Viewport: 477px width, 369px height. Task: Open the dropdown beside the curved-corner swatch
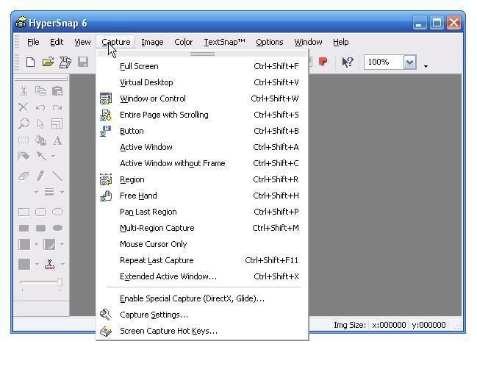(62, 244)
